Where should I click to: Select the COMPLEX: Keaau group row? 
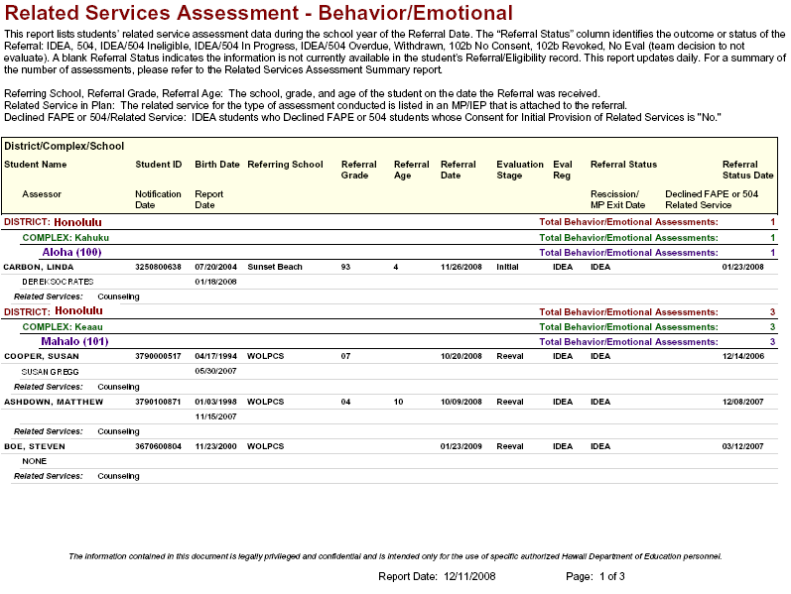point(63,326)
